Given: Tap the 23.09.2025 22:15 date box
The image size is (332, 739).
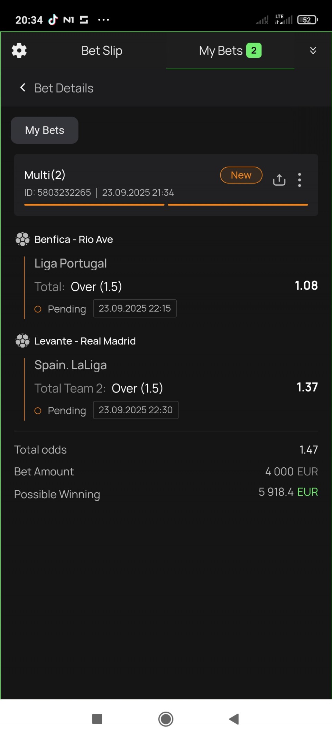Looking at the screenshot, I should (135, 308).
